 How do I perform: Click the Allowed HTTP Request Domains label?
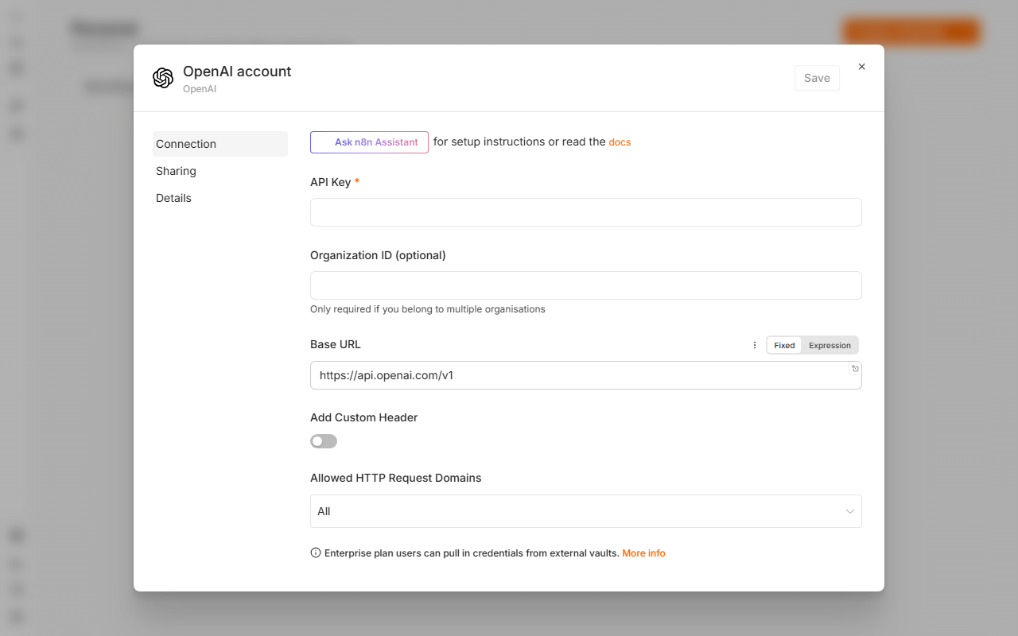point(396,478)
